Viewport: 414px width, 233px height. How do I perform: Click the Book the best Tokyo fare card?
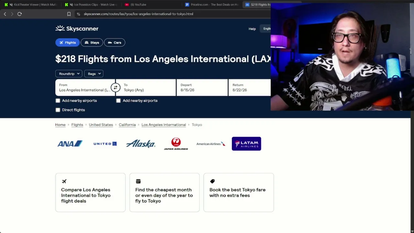pyautogui.click(x=239, y=193)
